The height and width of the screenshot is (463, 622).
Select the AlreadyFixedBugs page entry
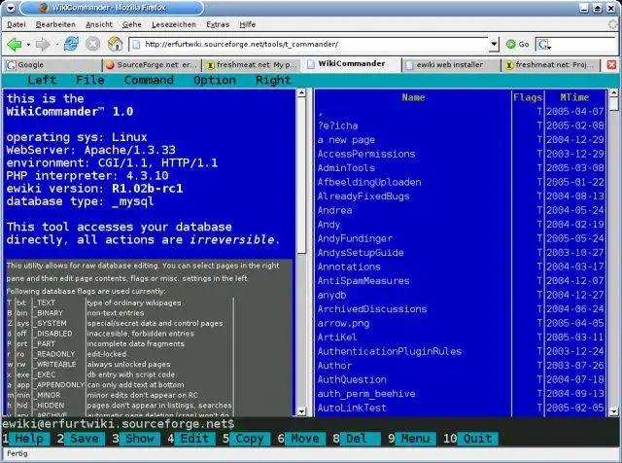click(363, 196)
